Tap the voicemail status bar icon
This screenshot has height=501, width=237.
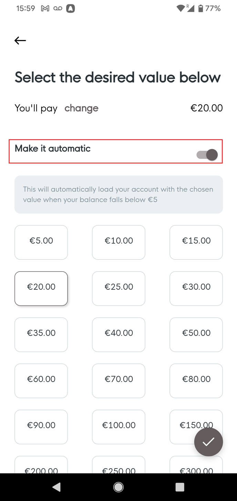(58, 8)
